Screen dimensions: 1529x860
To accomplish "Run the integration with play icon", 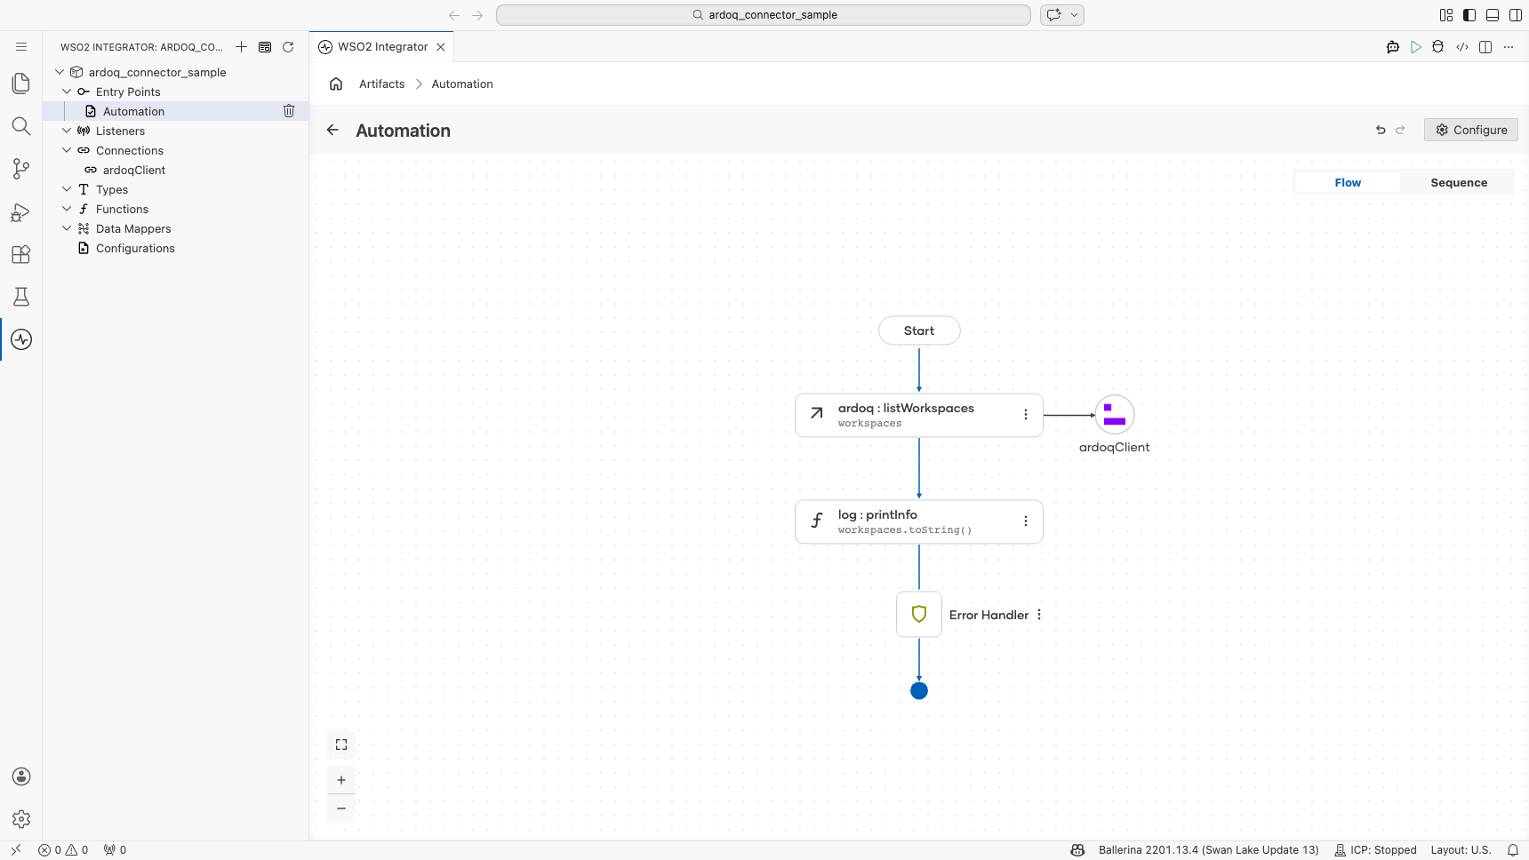I will (1416, 47).
